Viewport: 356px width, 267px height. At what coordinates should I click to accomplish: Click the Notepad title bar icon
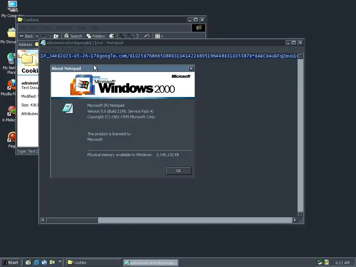(43, 43)
